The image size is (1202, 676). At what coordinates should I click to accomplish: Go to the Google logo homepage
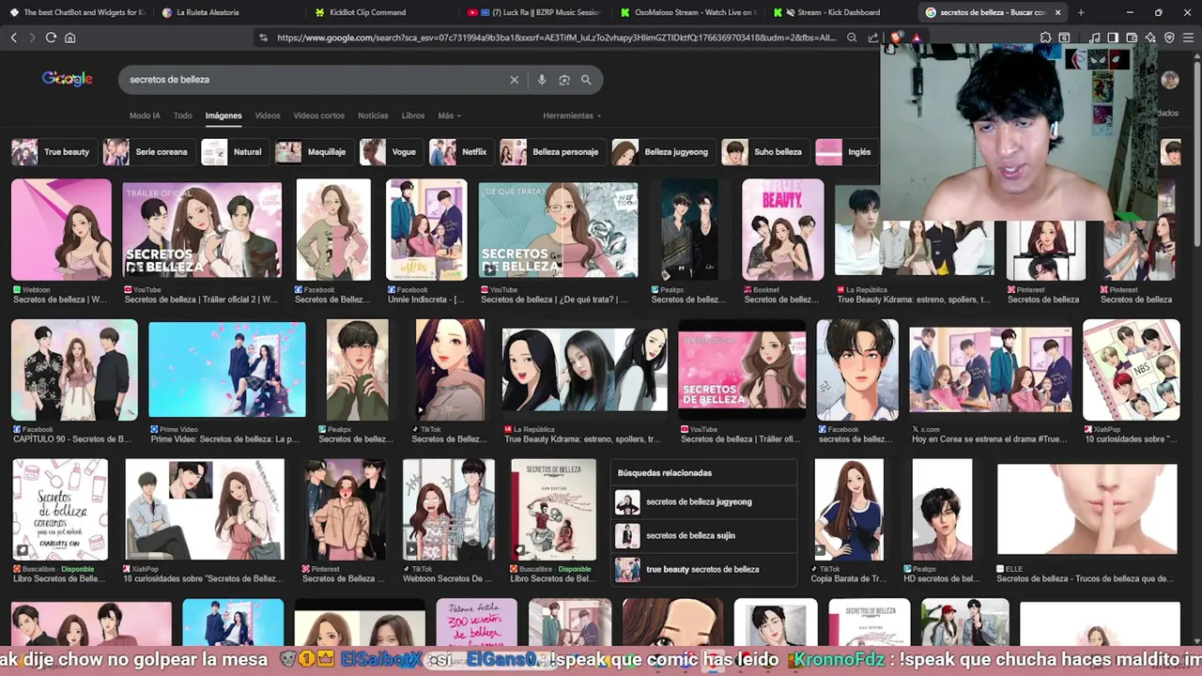[68, 79]
